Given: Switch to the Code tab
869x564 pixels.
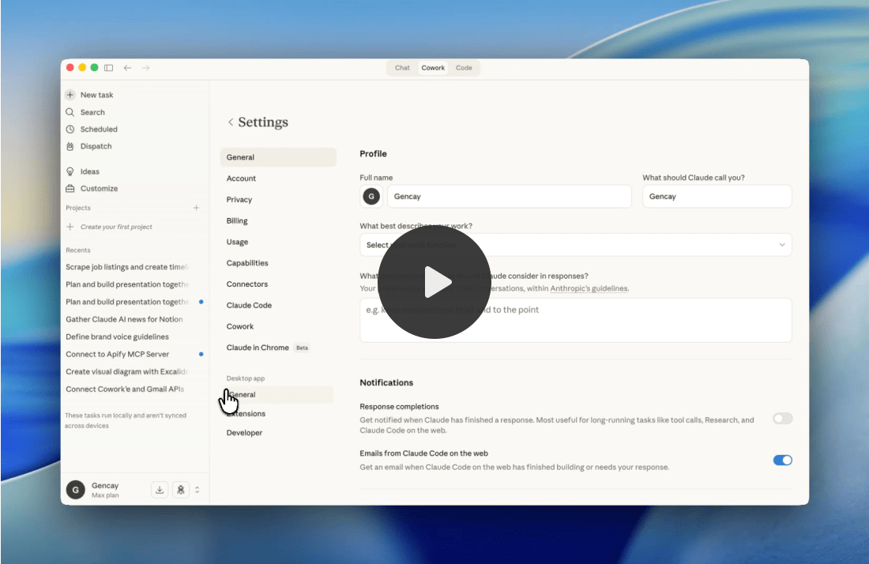Looking at the screenshot, I should pos(464,68).
